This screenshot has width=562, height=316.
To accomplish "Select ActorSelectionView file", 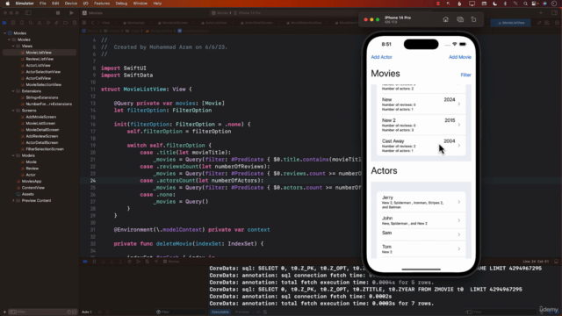I will (43, 72).
